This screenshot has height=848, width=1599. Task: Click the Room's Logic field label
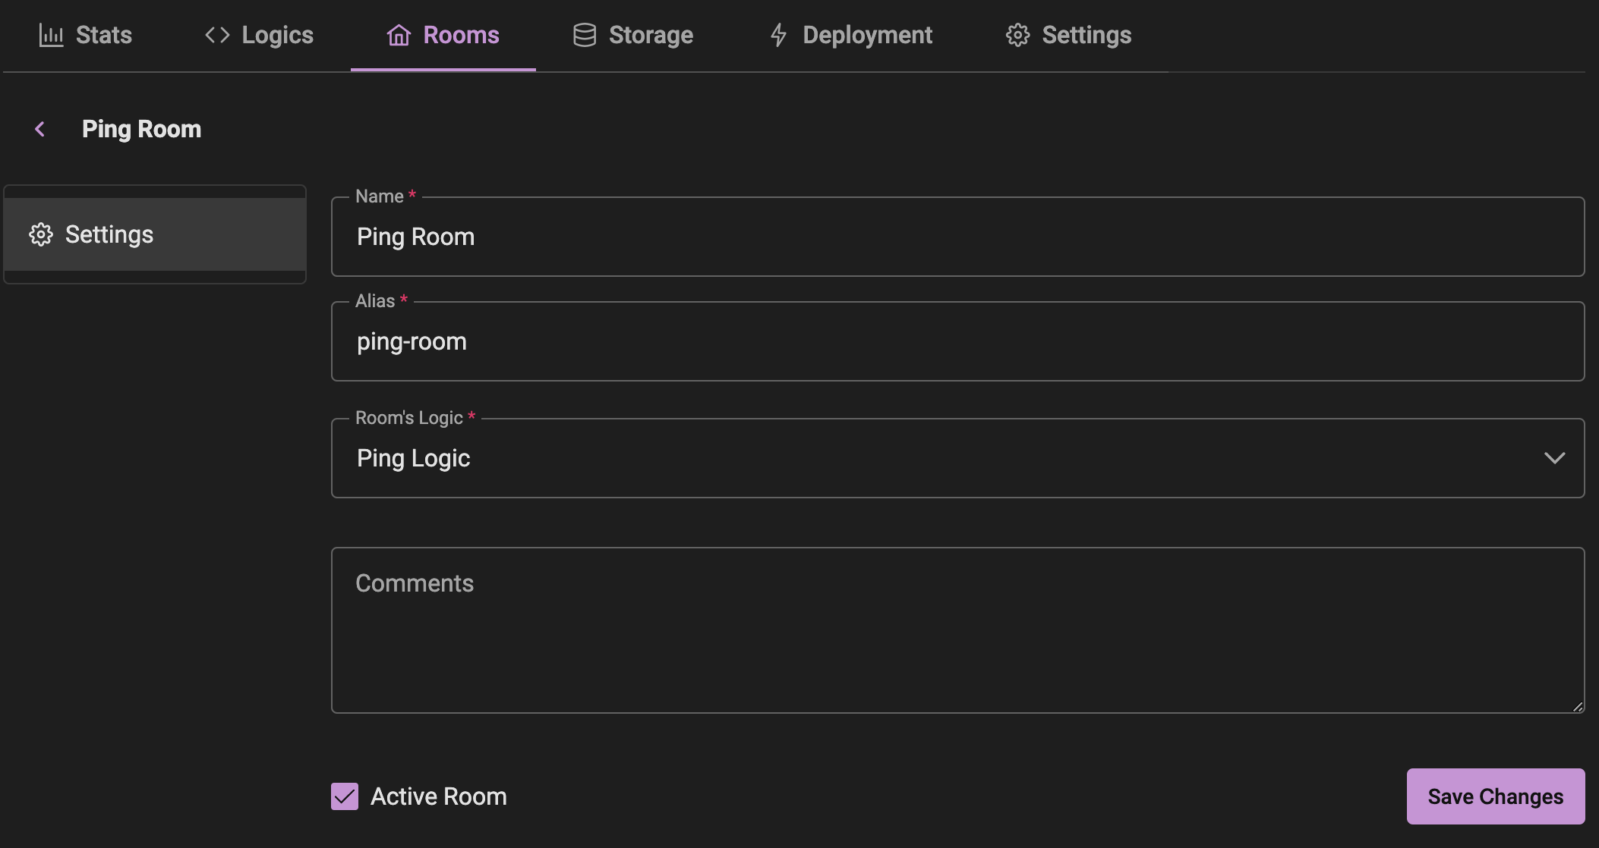[x=415, y=418]
